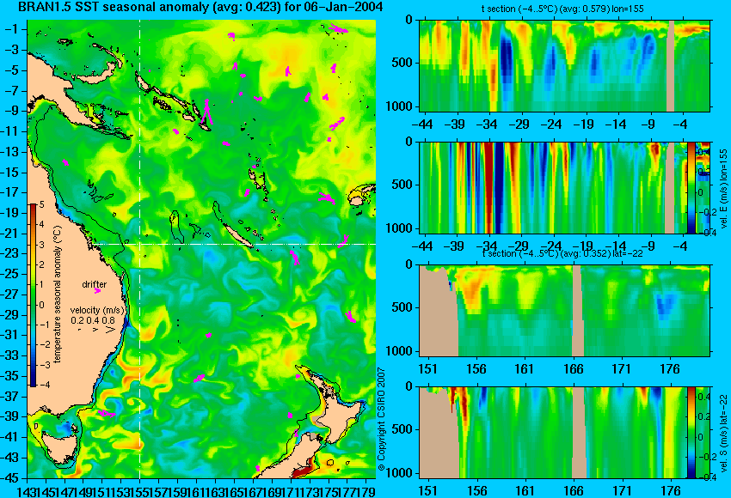Click the magenta drifter legend marker below 'drifter'
This screenshot has height=498, width=731.
click(97, 291)
